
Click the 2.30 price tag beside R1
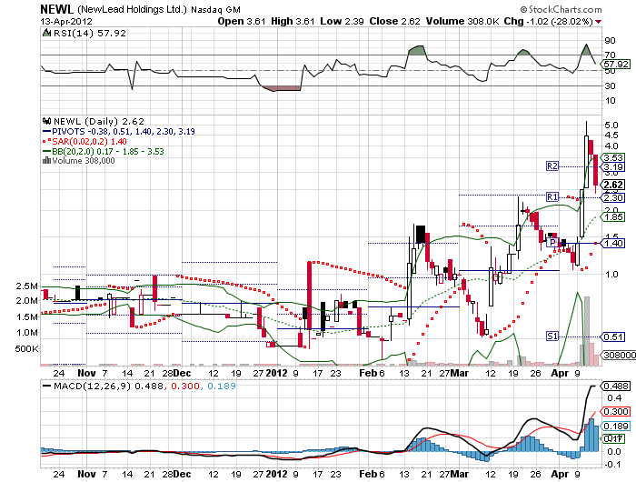pos(613,197)
